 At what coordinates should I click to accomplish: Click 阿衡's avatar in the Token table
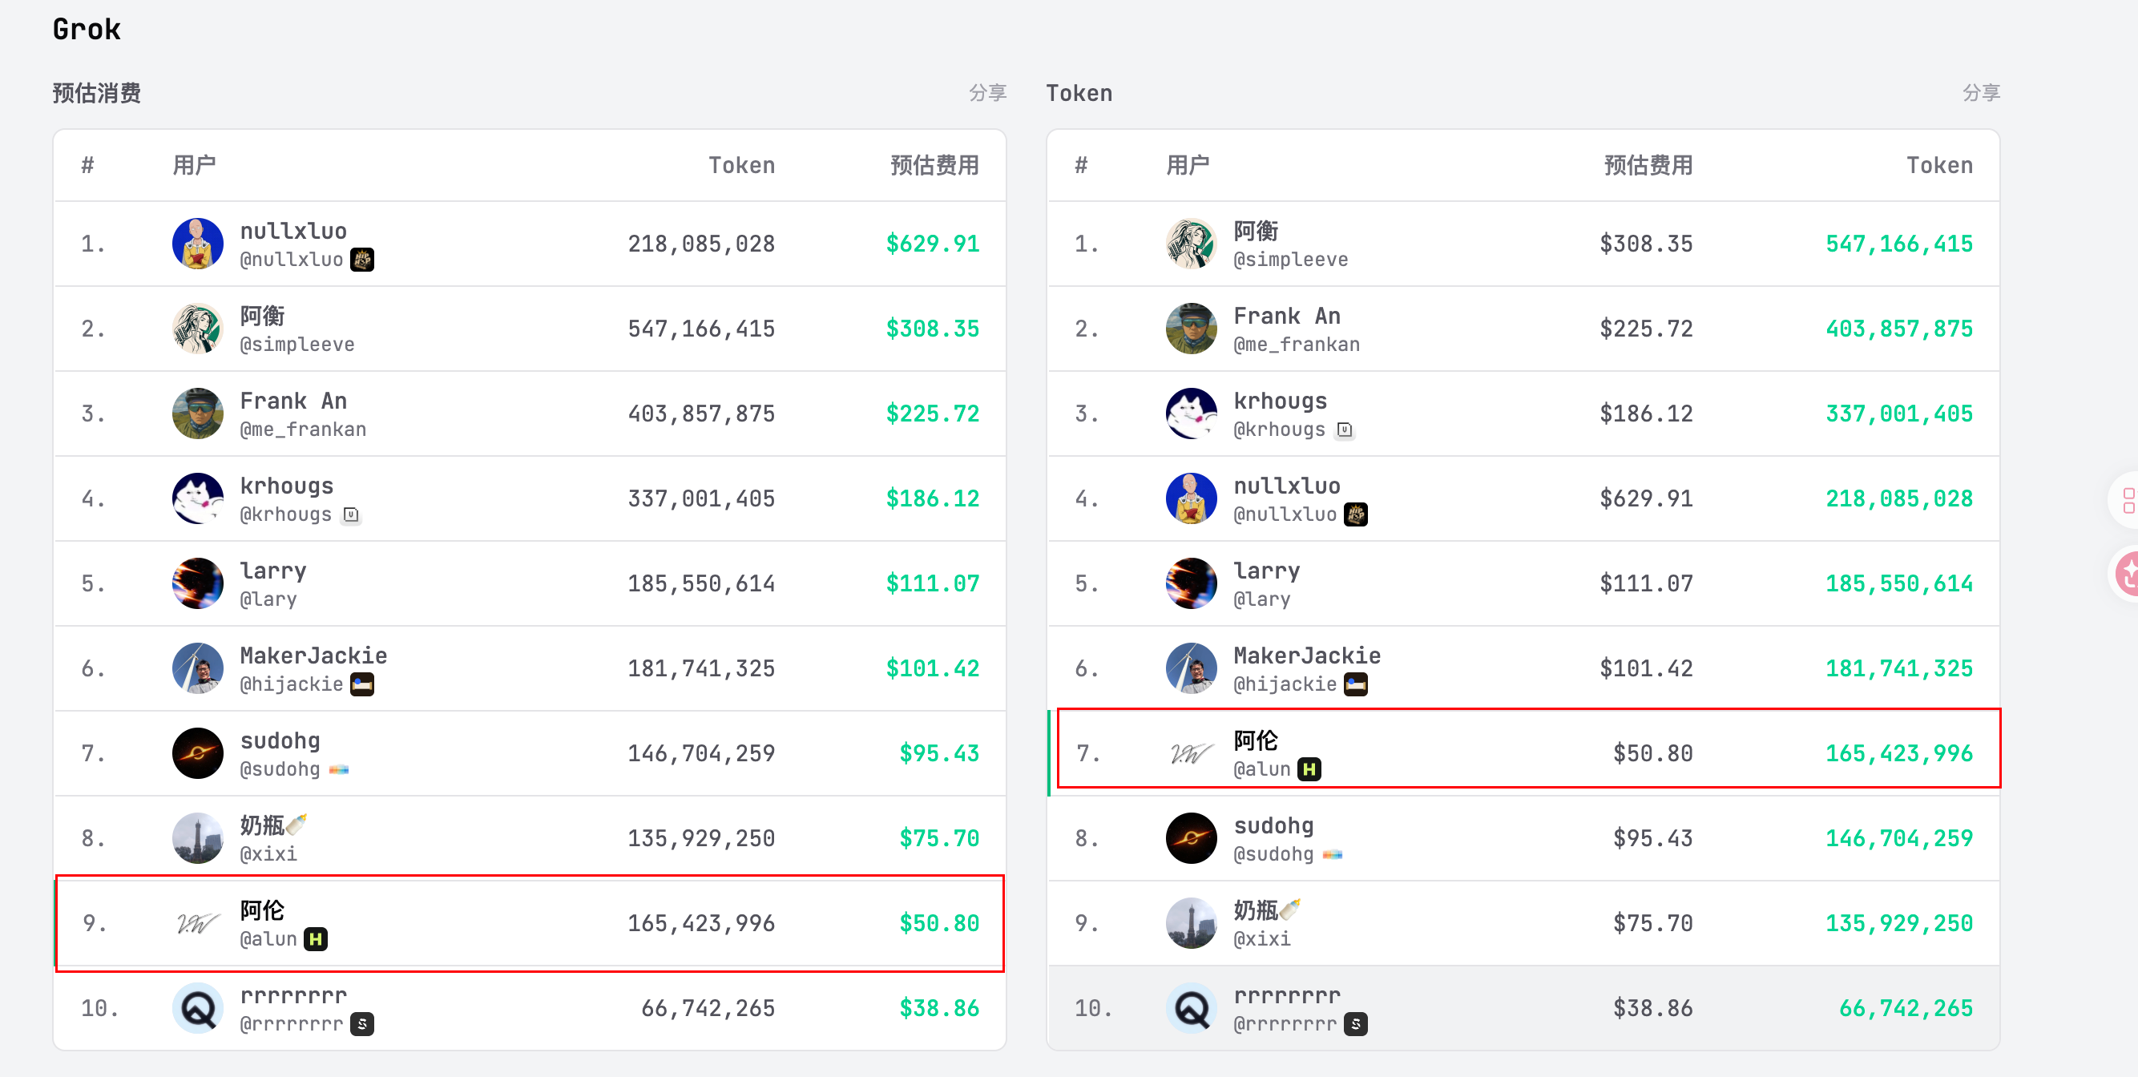1191,244
